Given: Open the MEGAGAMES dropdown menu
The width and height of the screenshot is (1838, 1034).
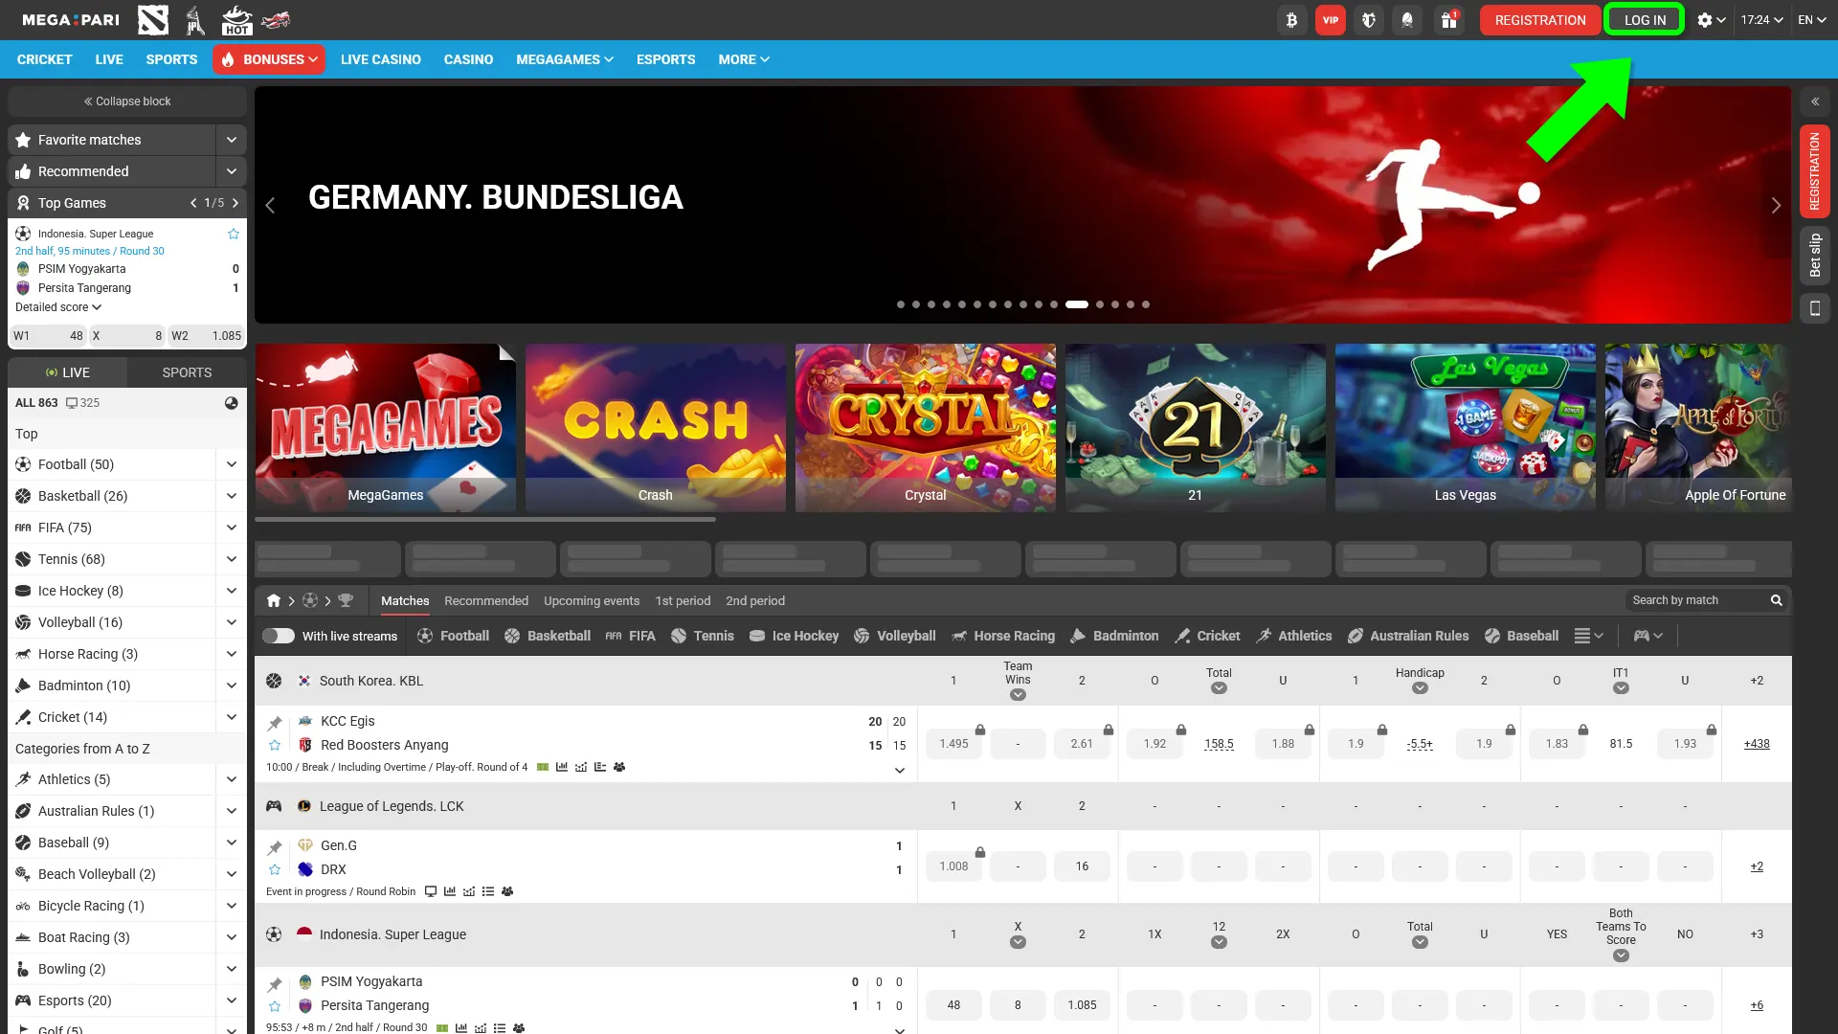Looking at the screenshot, I should [565, 59].
